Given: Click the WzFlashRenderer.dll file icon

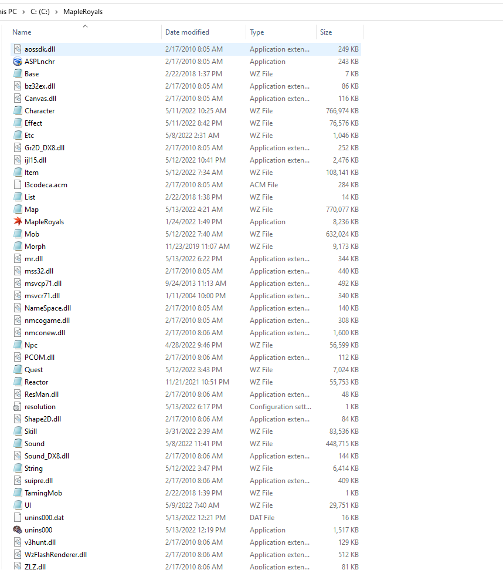Looking at the screenshot, I should click(18, 555).
